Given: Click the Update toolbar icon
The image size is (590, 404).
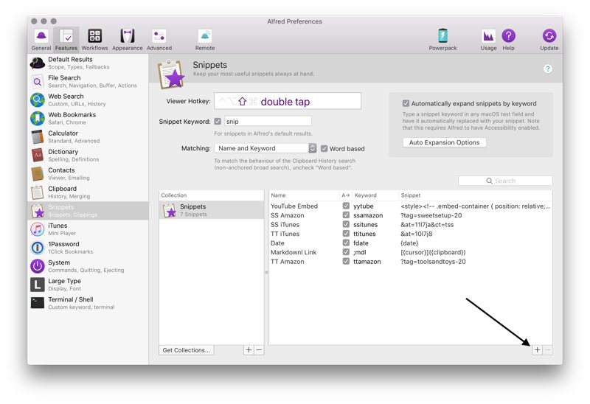Looking at the screenshot, I should 549,39.
